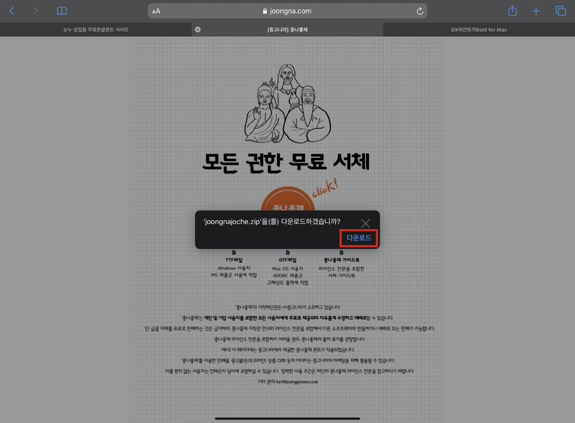Confirm download with 다운로드 button
This screenshot has width=575, height=423.
[x=359, y=238]
